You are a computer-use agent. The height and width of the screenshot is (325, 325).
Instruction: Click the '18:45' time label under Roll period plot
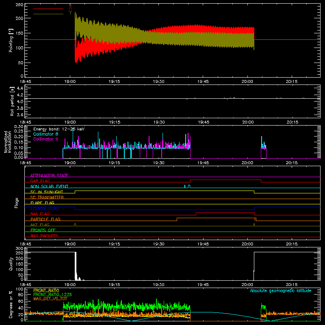[x=26, y=122]
